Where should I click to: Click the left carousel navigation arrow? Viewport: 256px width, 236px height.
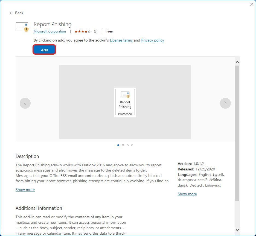point(25,103)
